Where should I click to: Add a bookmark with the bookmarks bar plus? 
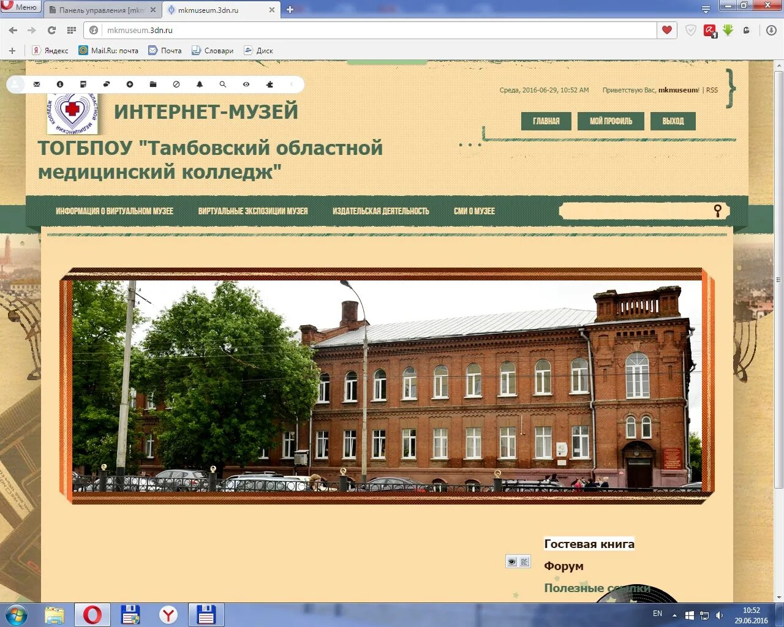[x=12, y=50]
